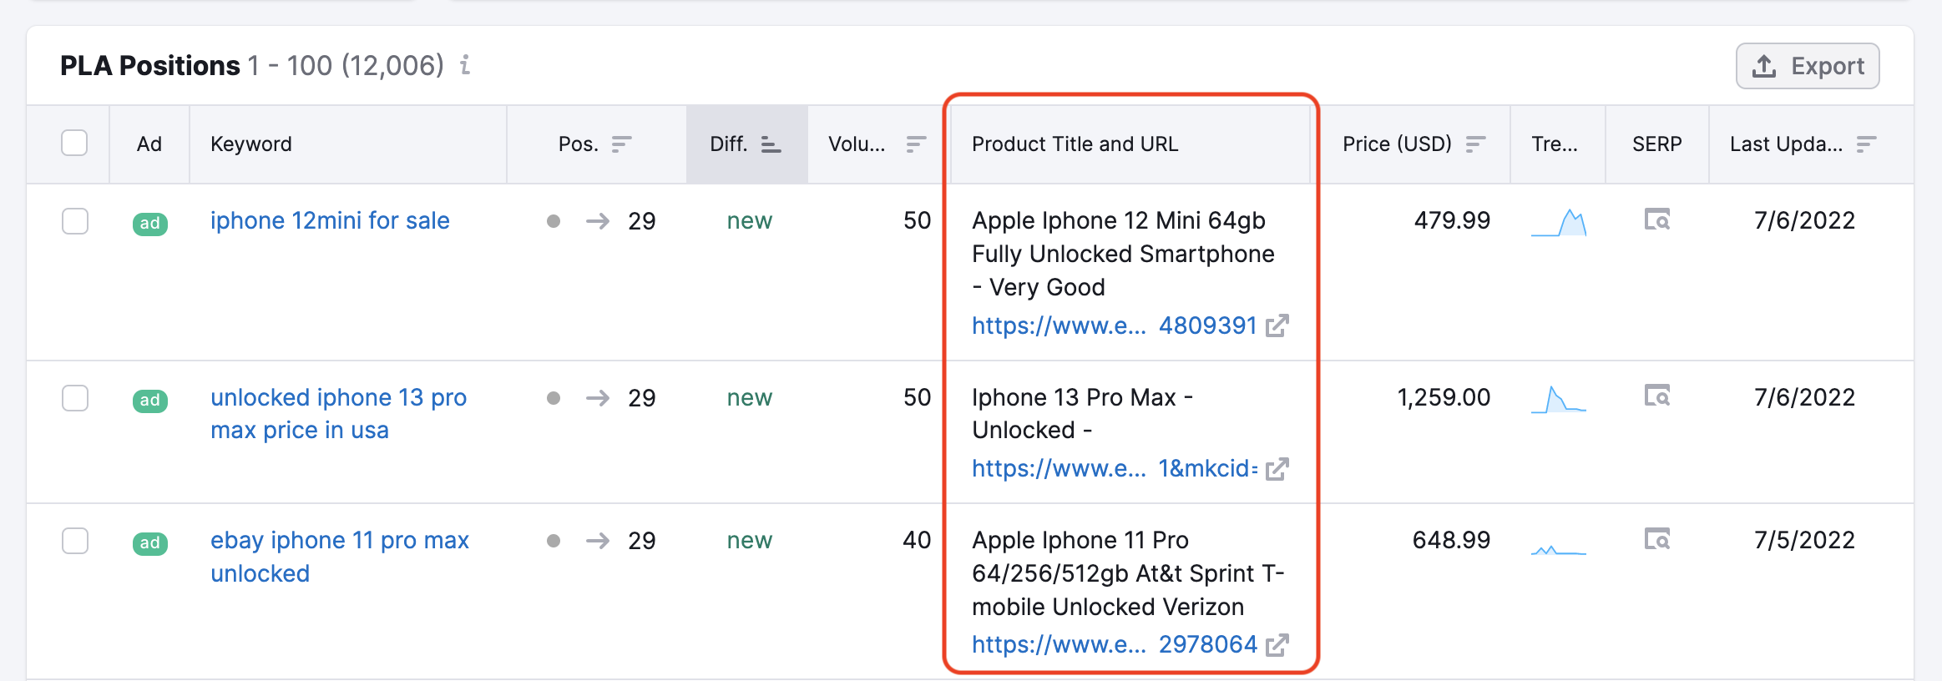Viewport: 1942px width, 681px height.
Task: Click trend chart for 648.99 row
Action: tap(1559, 549)
